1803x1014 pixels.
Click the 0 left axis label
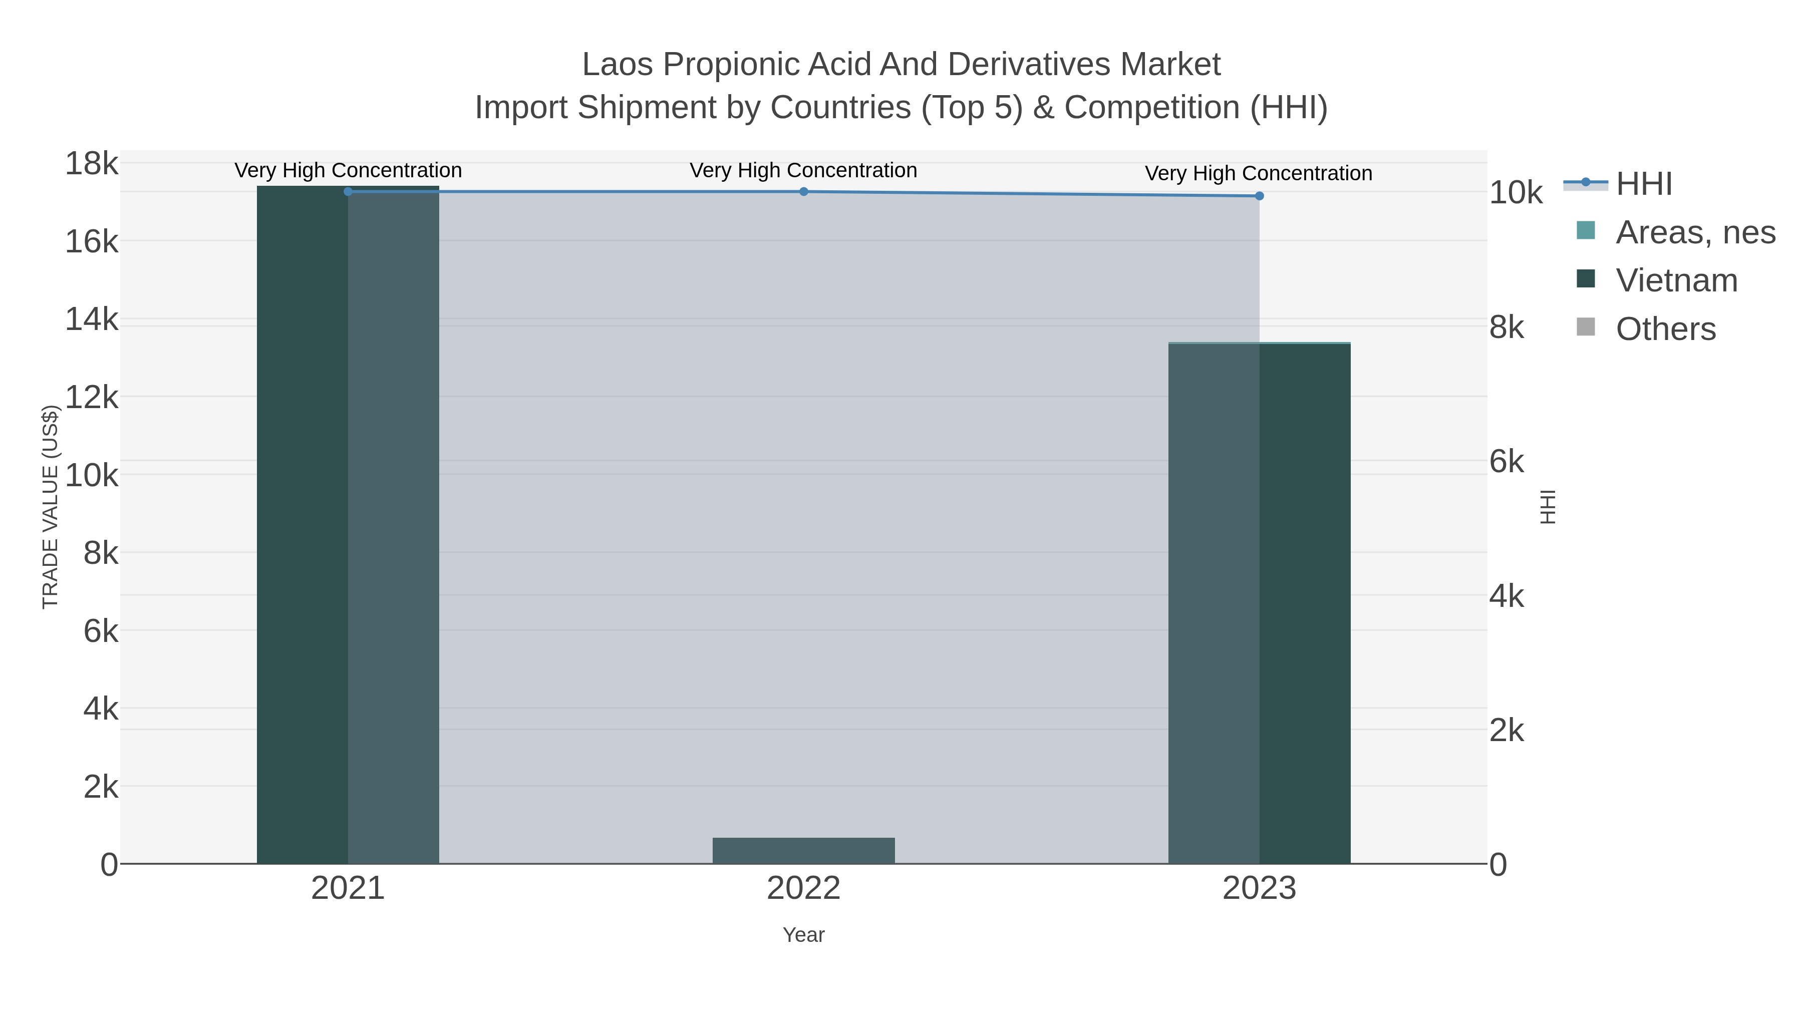pos(109,865)
